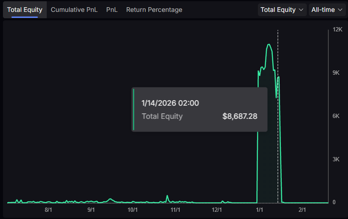Image resolution: width=348 pixels, height=219 pixels.
Task: Click the equity peak near 11K
Action: pyautogui.click(x=269, y=45)
